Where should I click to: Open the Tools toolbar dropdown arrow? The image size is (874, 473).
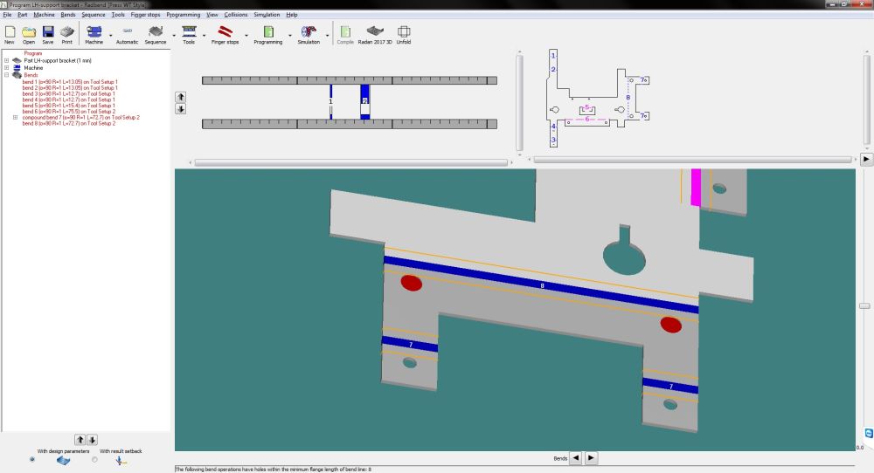pyautogui.click(x=204, y=37)
